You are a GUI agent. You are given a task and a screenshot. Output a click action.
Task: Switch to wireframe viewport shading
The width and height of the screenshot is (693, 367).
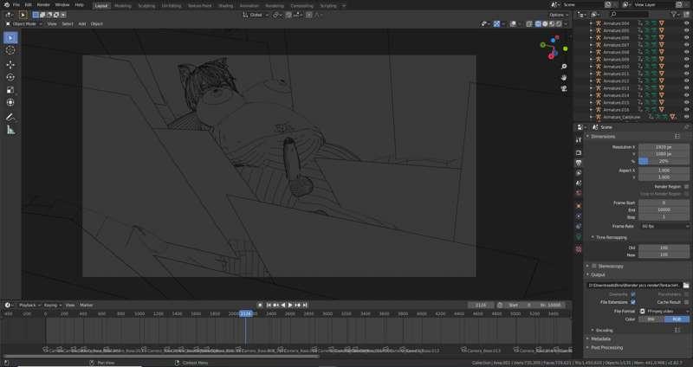538,24
